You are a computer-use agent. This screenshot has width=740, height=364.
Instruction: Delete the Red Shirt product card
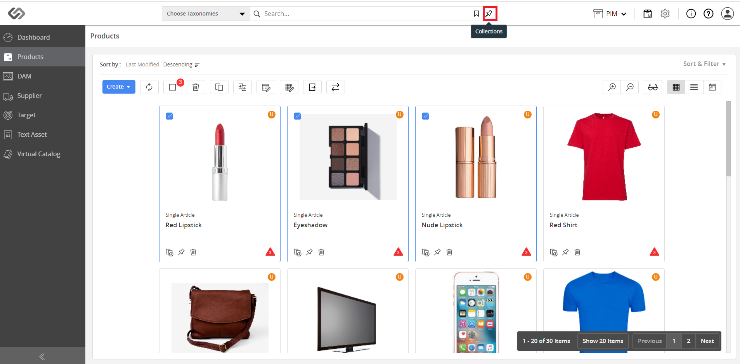577,252
